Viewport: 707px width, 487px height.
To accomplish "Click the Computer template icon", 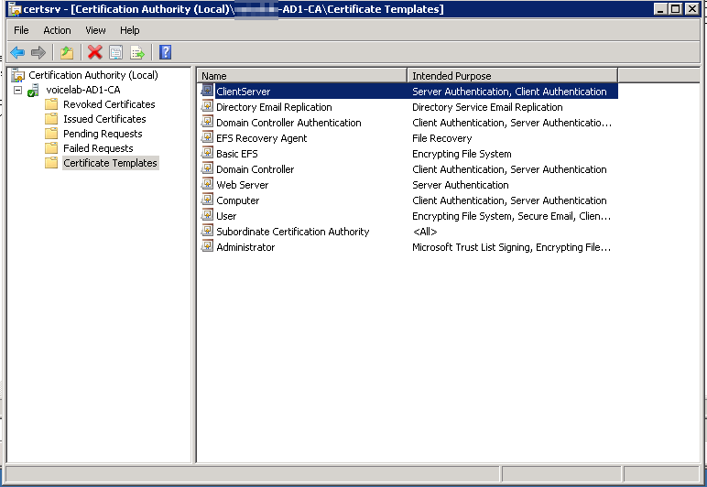I will click(207, 200).
